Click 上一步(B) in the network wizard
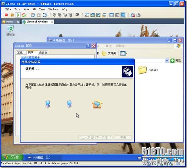This screenshot has width=187, height=168. 87,137
